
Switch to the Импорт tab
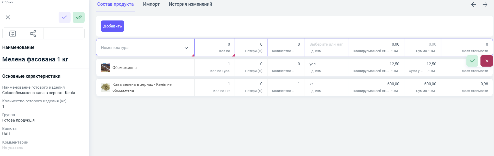point(151,4)
